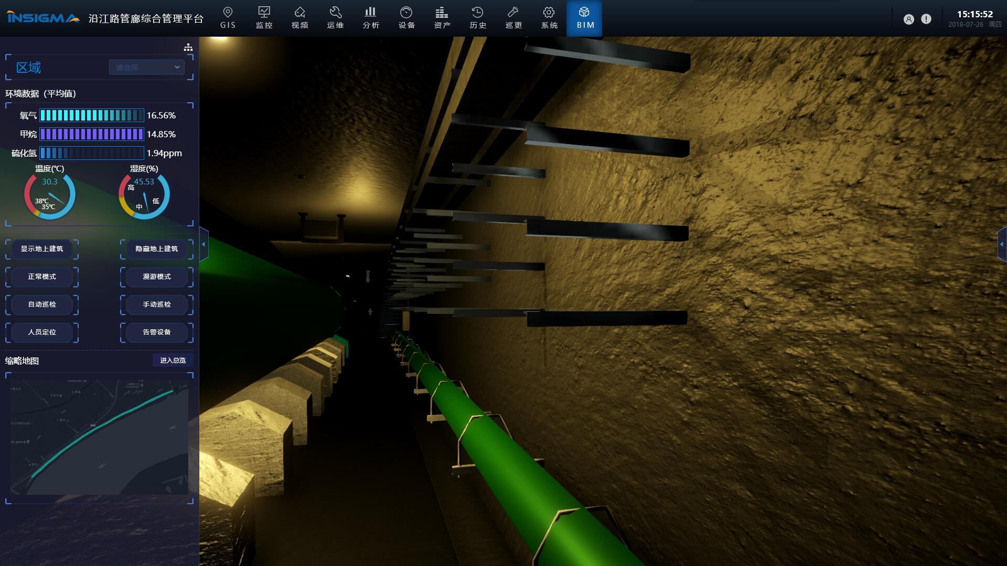Click the 缩略地图 minimap thumbnail
This screenshot has height=566, width=1007.
click(x=99, y=437)
